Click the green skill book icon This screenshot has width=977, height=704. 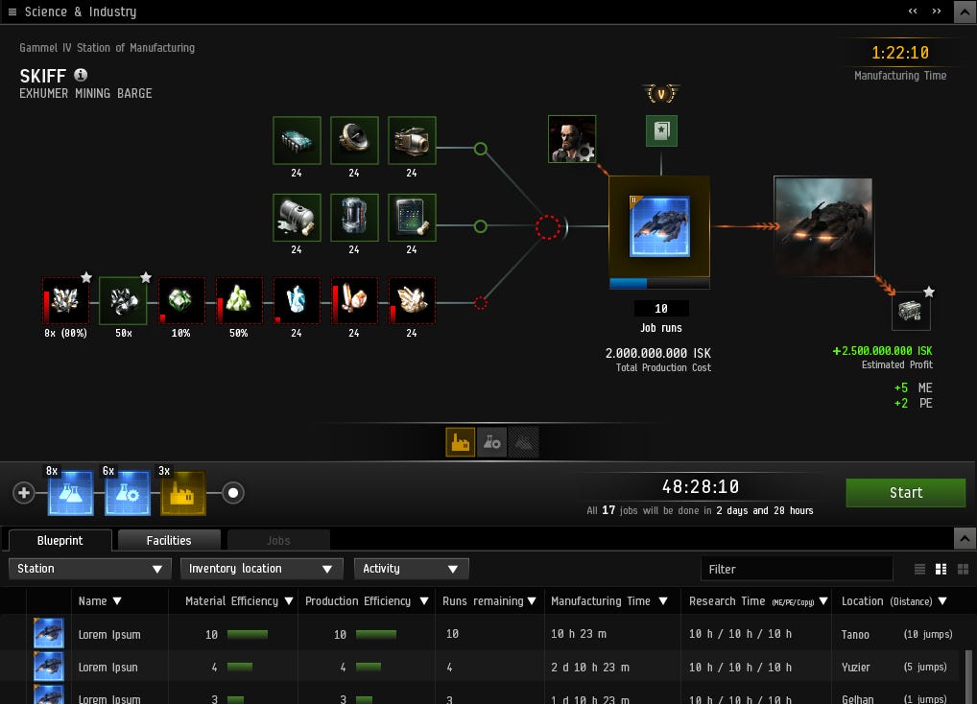tap(661, 130)
